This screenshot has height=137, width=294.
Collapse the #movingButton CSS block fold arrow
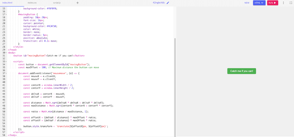[6, 14]
